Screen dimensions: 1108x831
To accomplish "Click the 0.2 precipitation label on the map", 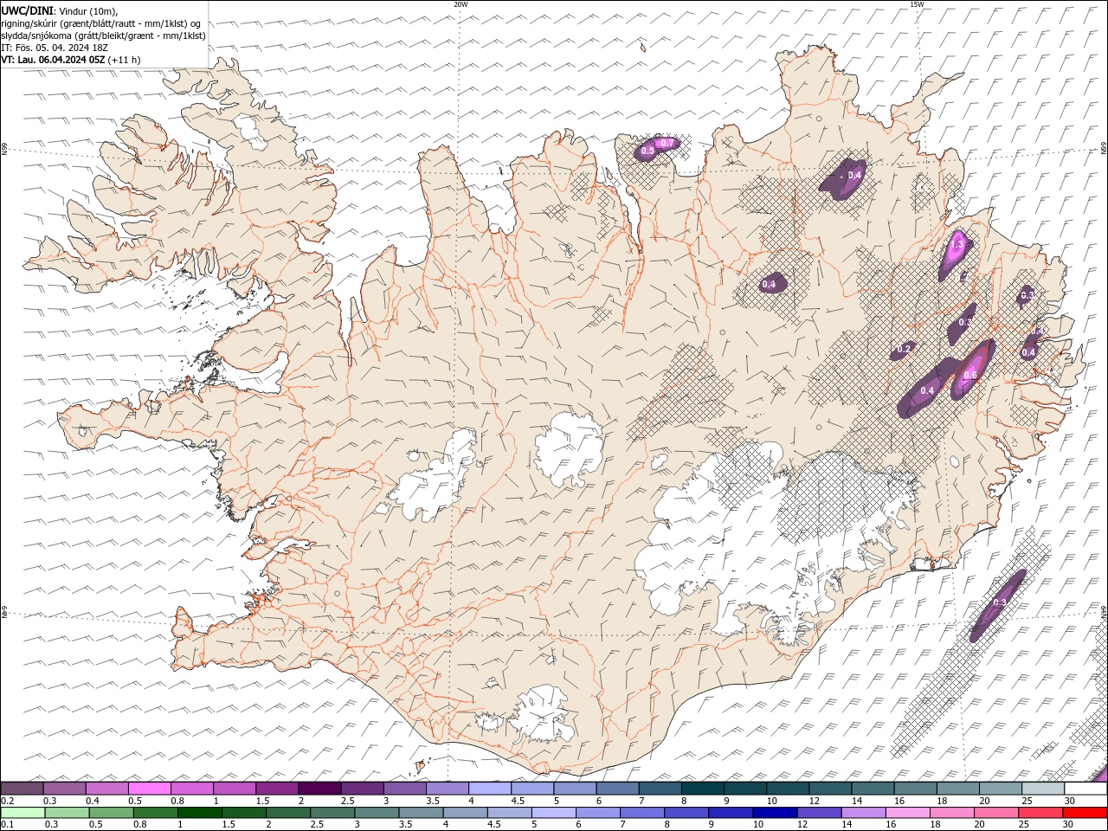I will point(905,349).
